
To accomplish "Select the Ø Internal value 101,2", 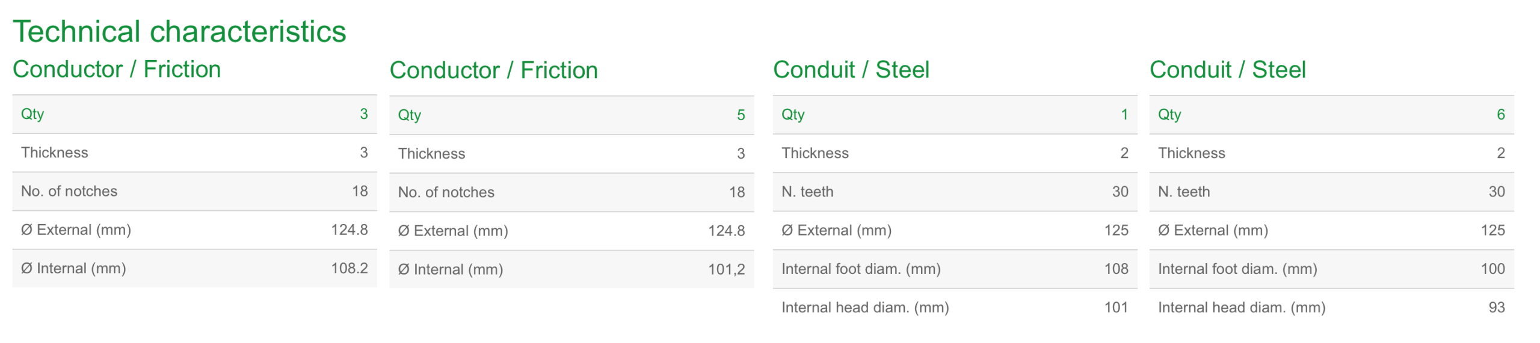I will 726,269.
